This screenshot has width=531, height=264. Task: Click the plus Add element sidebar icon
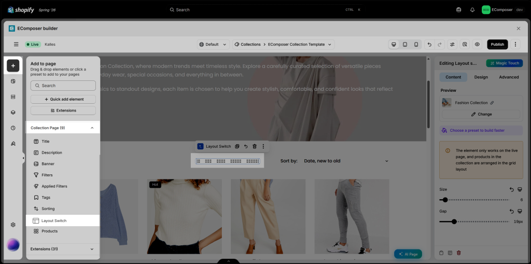13,66
